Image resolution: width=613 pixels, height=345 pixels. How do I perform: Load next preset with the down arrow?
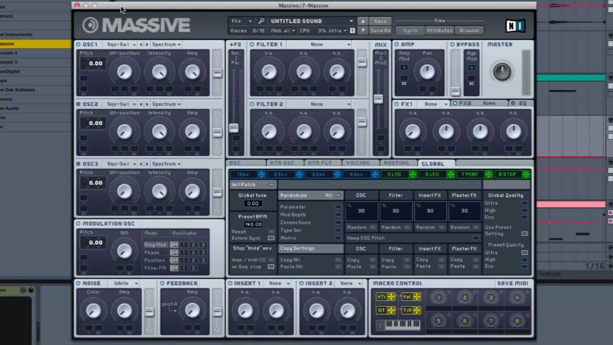363,30
